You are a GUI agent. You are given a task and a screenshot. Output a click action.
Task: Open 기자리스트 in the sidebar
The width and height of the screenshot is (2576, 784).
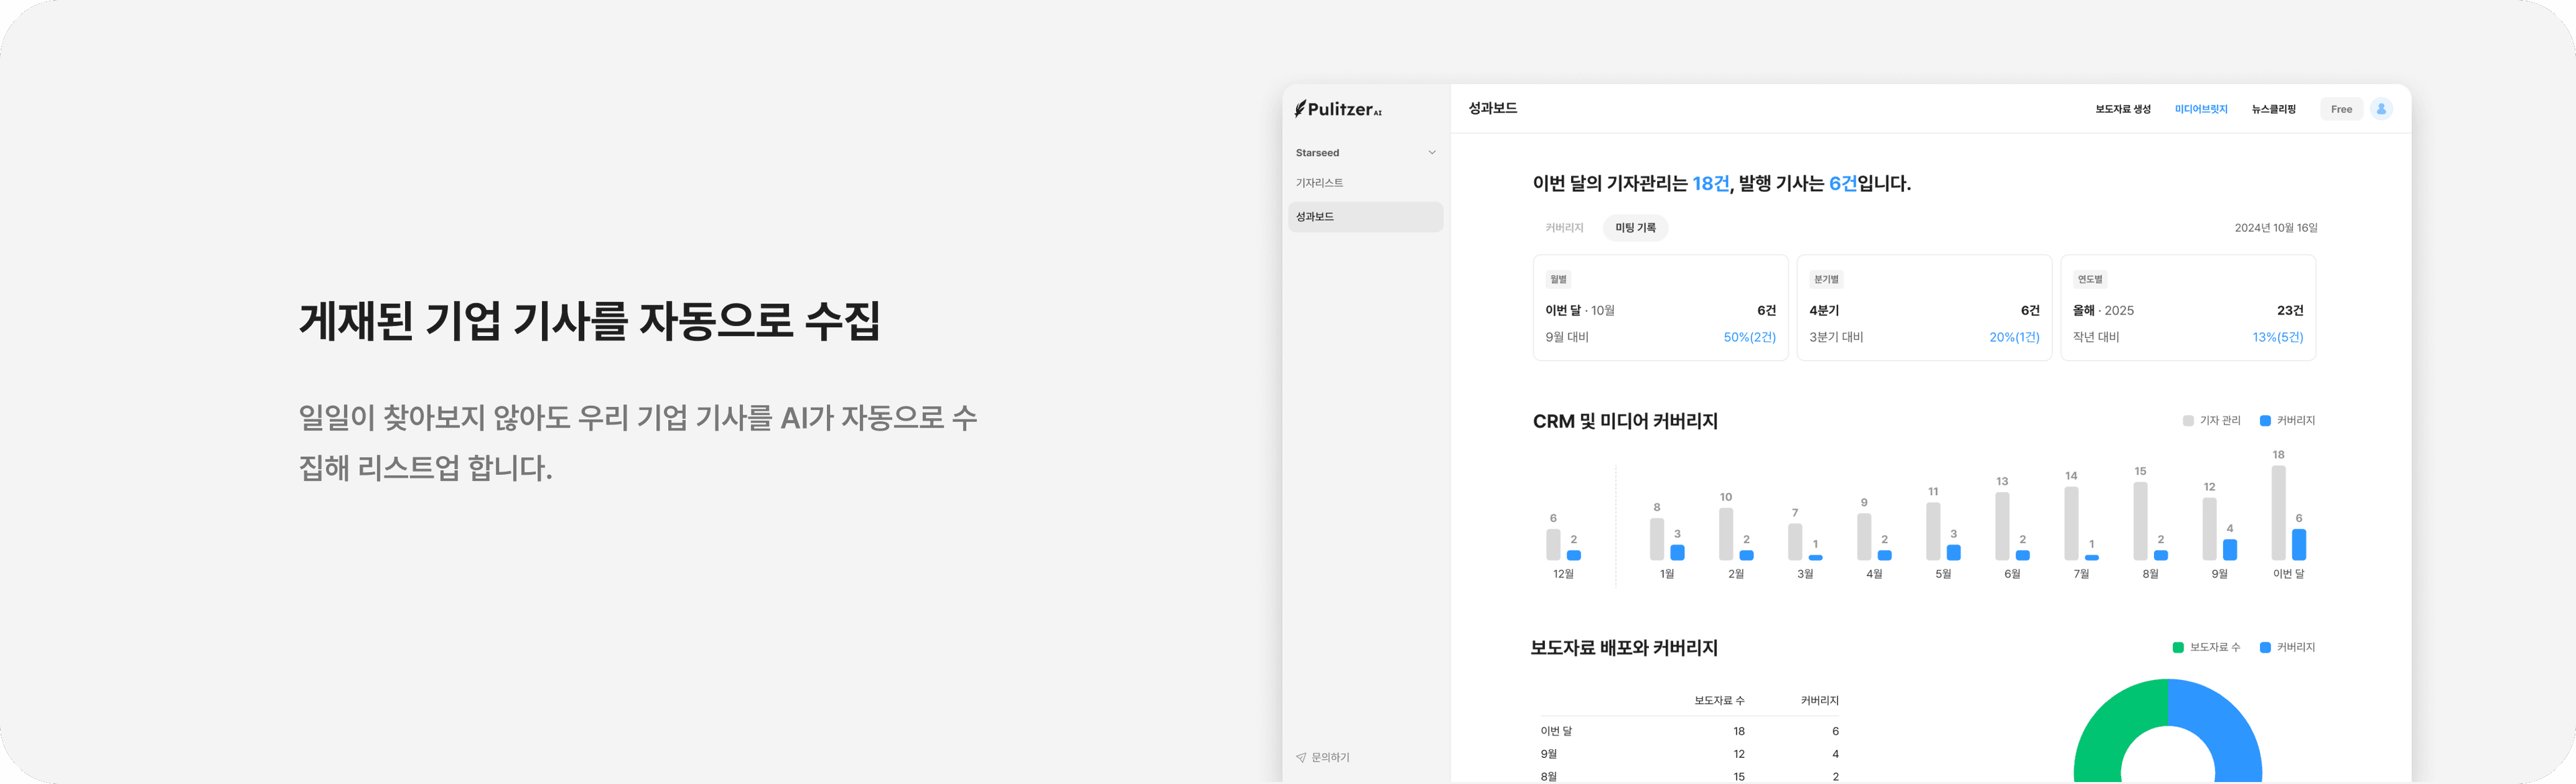[x=1319, y=183]
